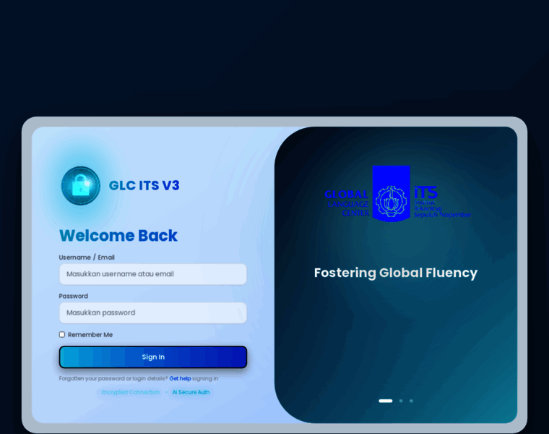Click the ITS gear emblem logo
This screenshot has height=434, width=549.
(391, 194)
